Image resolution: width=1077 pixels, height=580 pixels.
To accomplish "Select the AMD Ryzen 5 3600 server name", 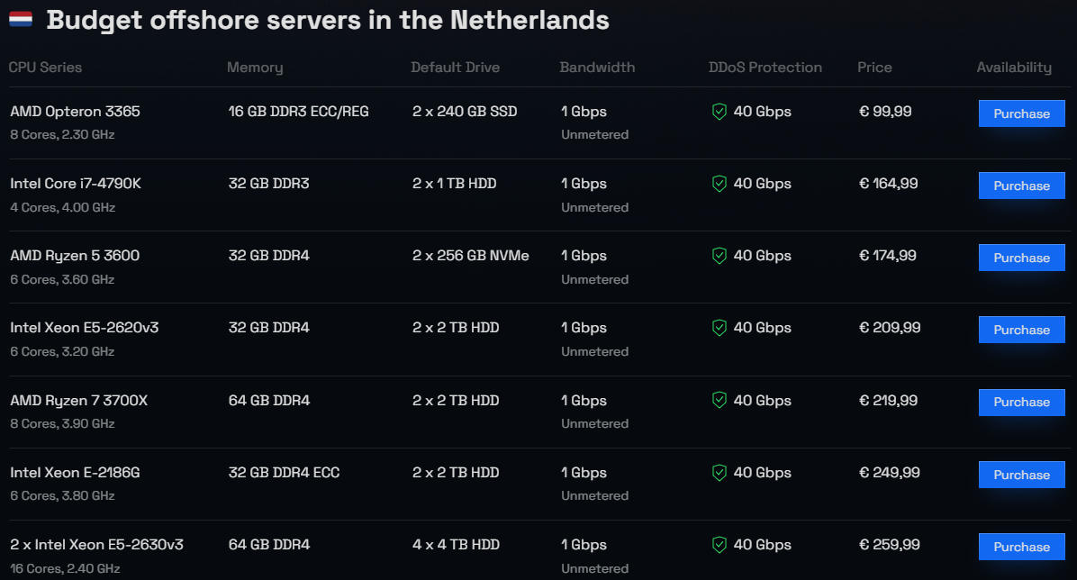I will tap(75, 256).
